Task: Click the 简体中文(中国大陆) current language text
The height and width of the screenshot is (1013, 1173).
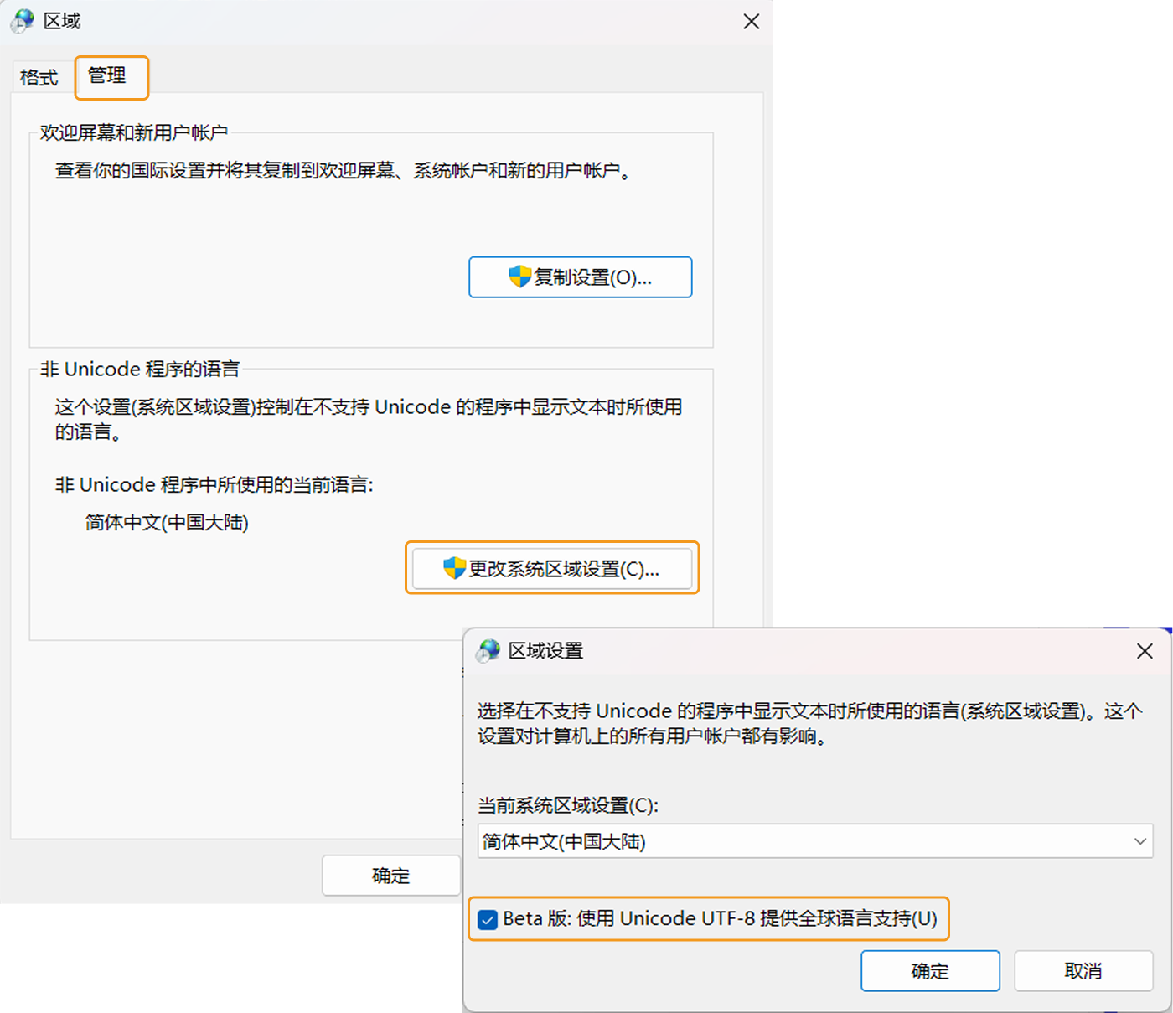Action: click(166, 522)
